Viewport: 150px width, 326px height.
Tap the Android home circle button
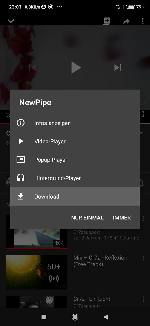point(75,317)
